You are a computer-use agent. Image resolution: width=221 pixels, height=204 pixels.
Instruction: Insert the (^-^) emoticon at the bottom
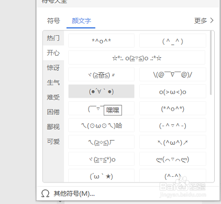[173, 176]
